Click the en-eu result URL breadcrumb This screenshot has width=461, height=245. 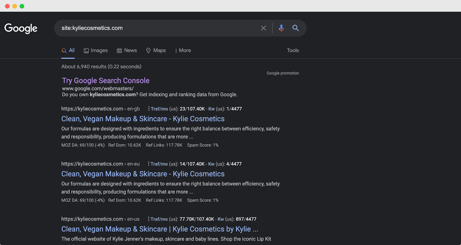tap(101, 164)
